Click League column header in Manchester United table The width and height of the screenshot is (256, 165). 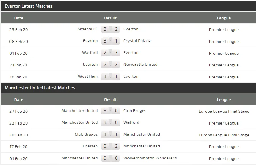click(x=224, y=100)
